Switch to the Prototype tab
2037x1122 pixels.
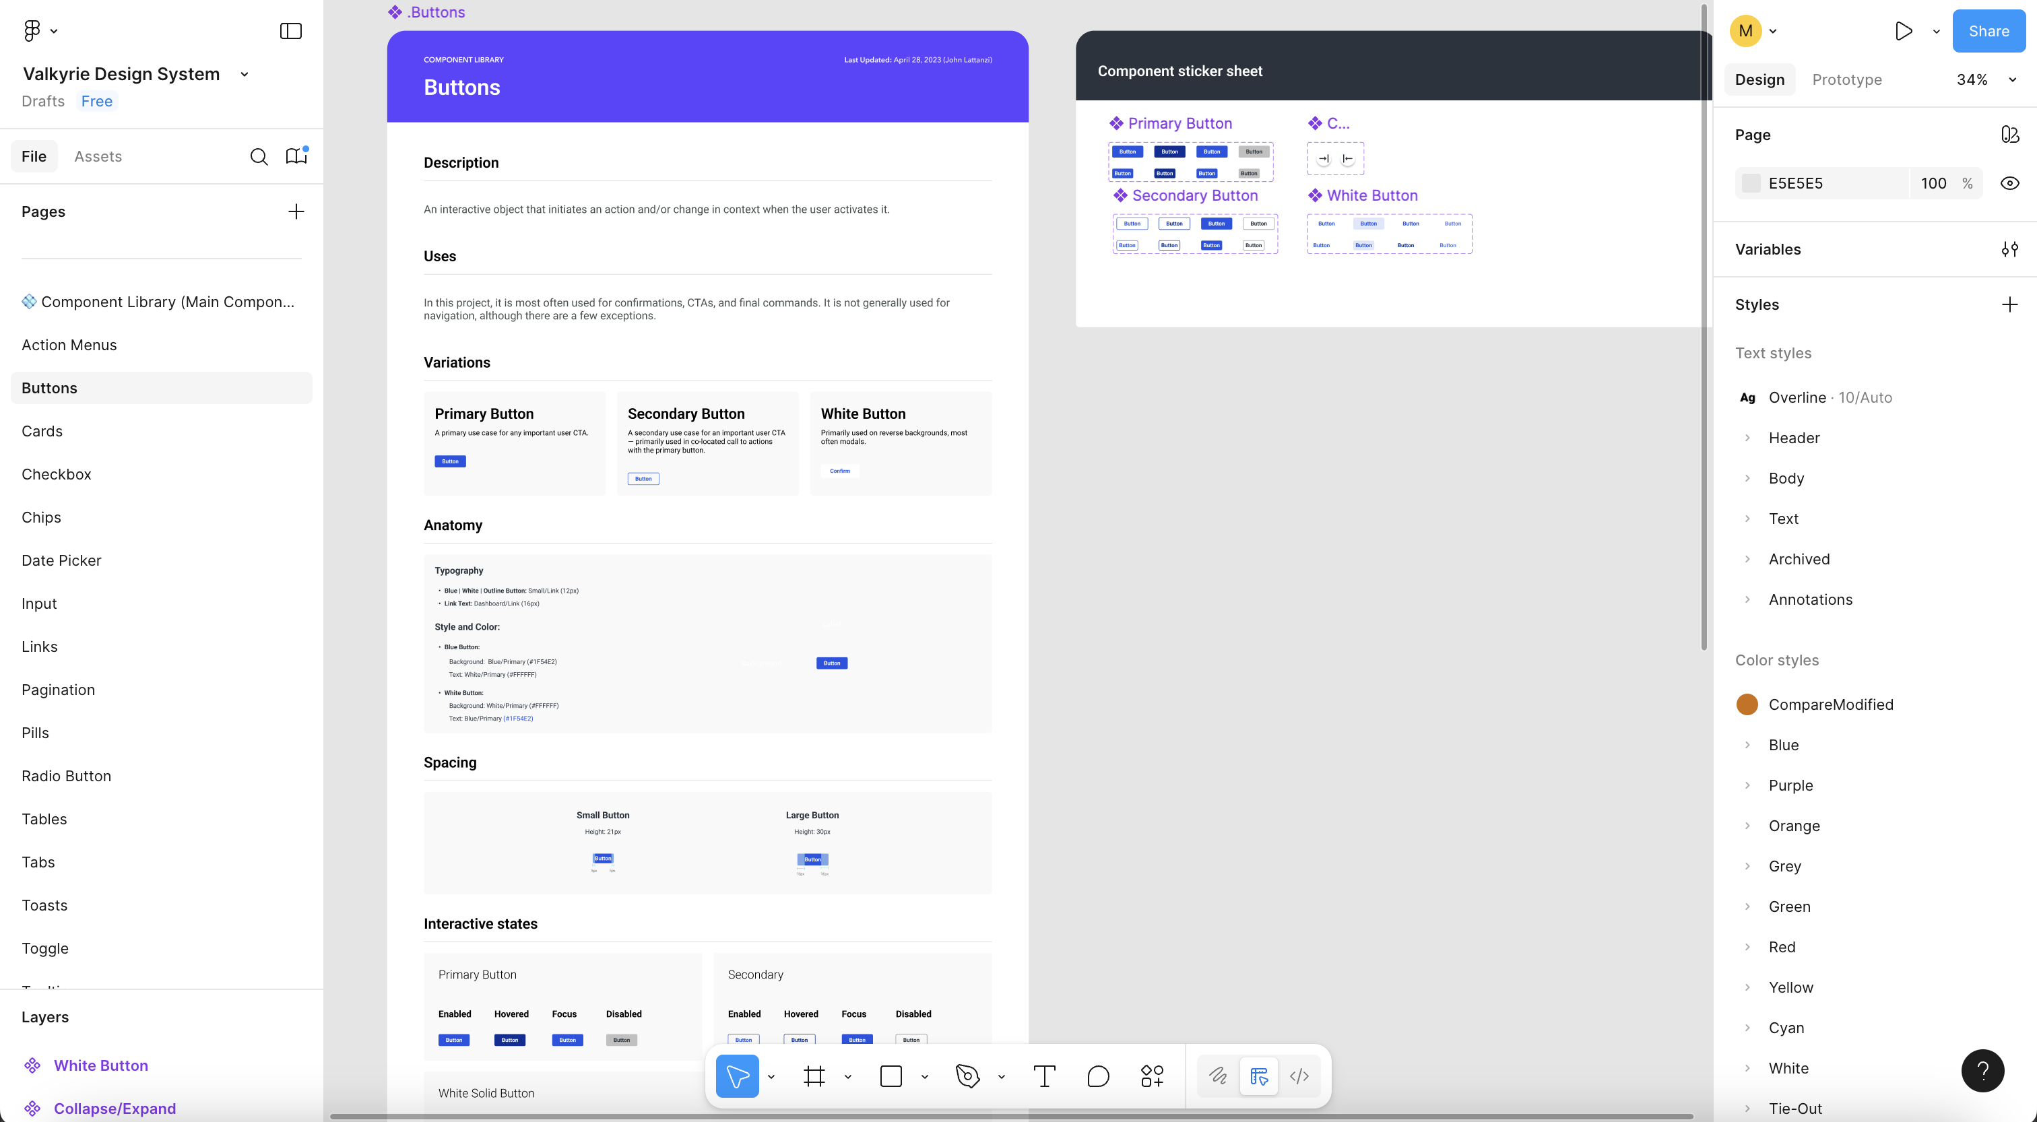coord(1846,80)
